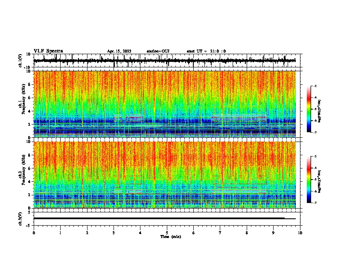Viewport: 338px width, 261px height.
Task: Click the time axis tick label "9"
Action: [x=273, y=233]
